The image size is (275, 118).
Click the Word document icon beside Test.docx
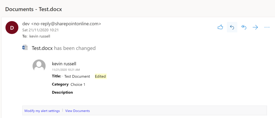click(25, 48)
